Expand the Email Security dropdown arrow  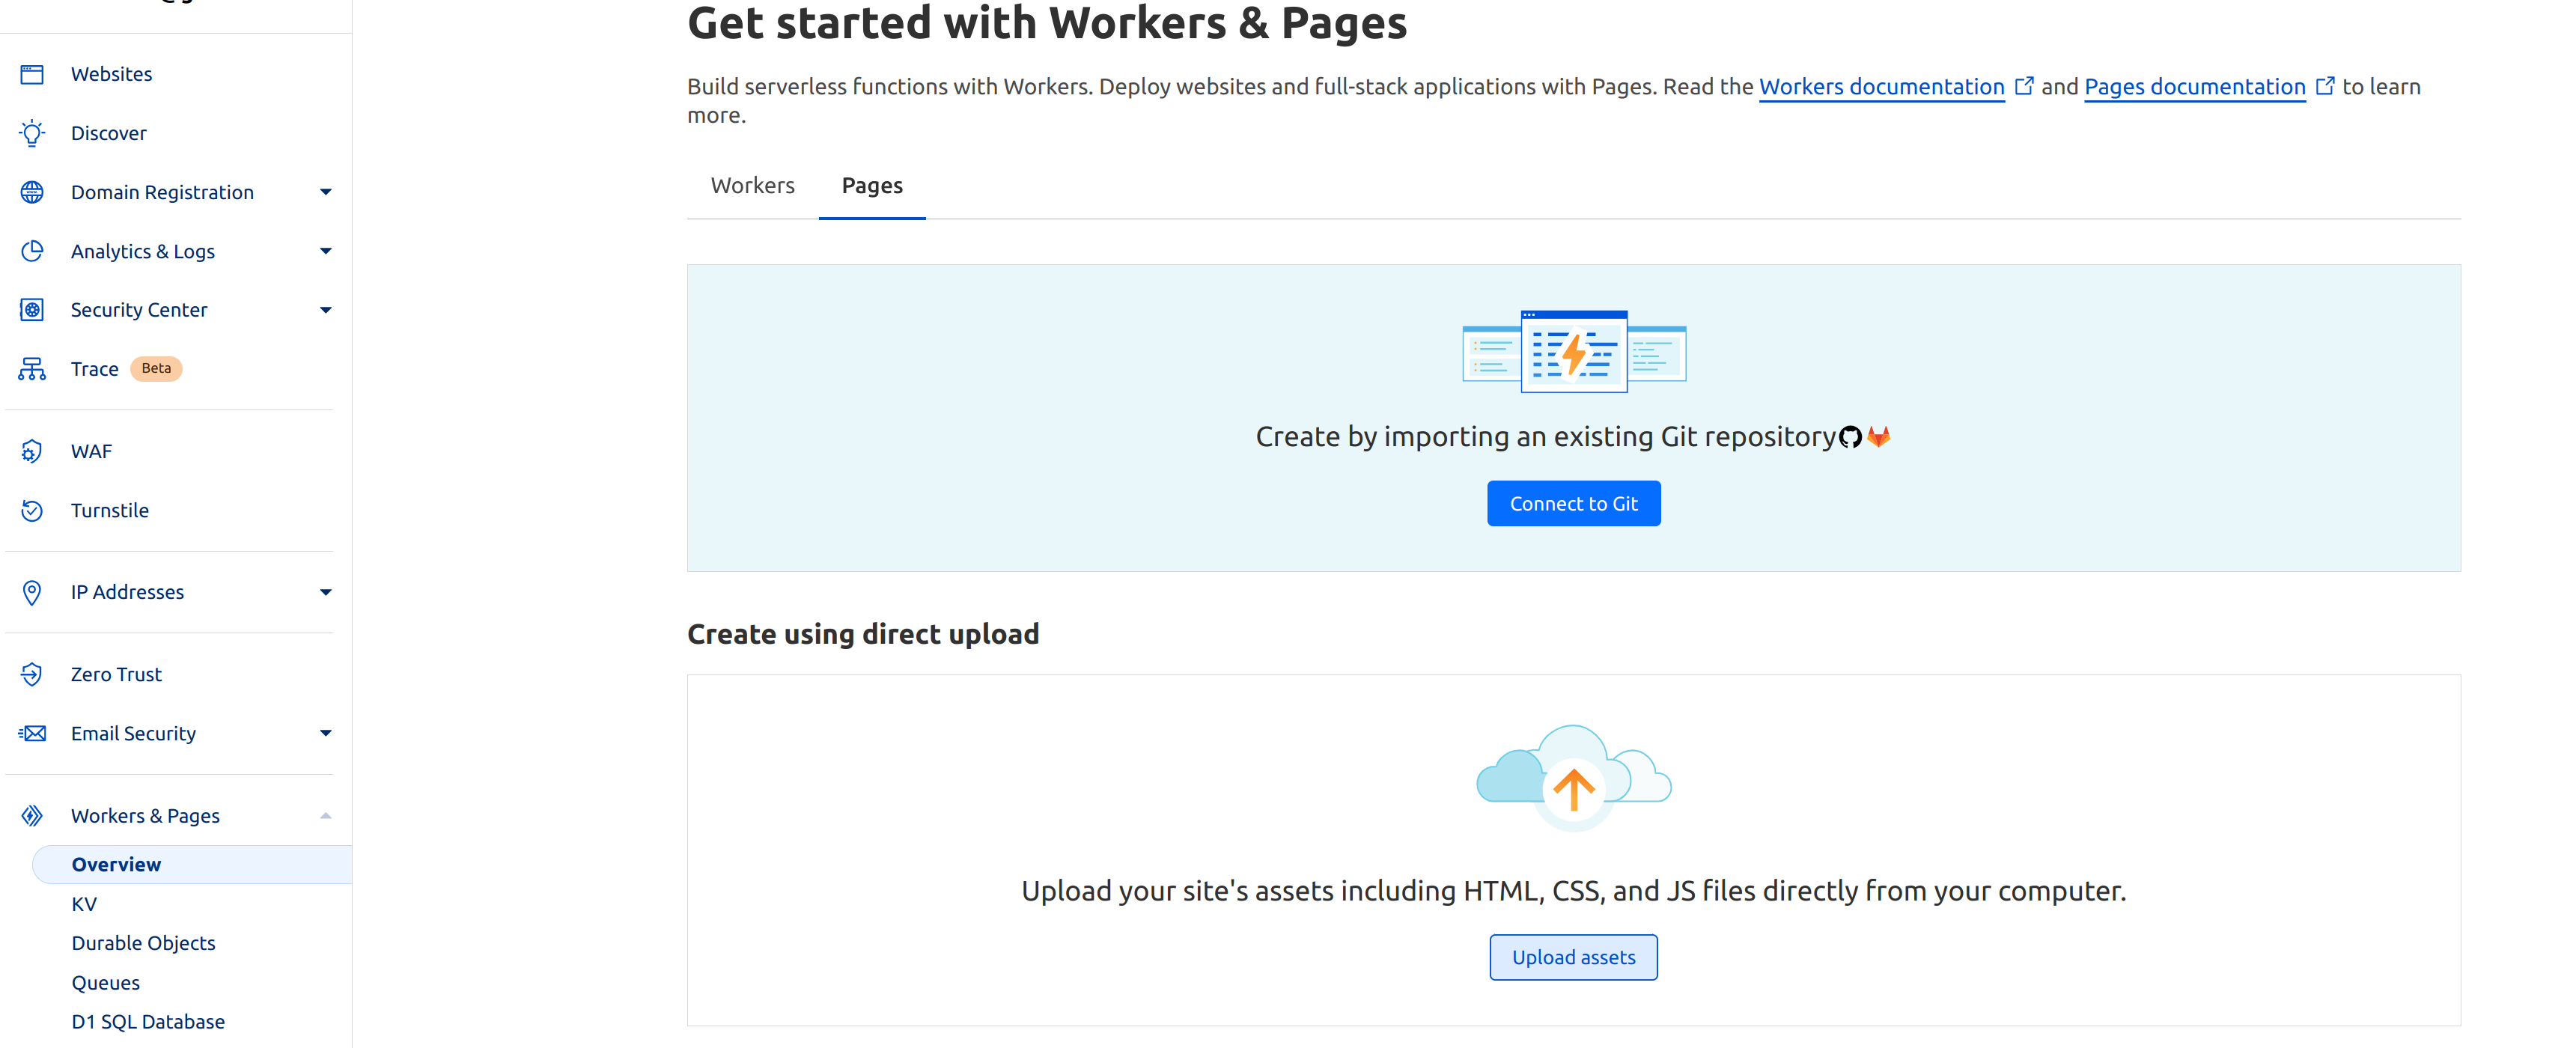click(x=325, y=733)
